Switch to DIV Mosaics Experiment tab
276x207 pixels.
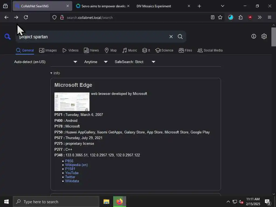click(154, 6)
